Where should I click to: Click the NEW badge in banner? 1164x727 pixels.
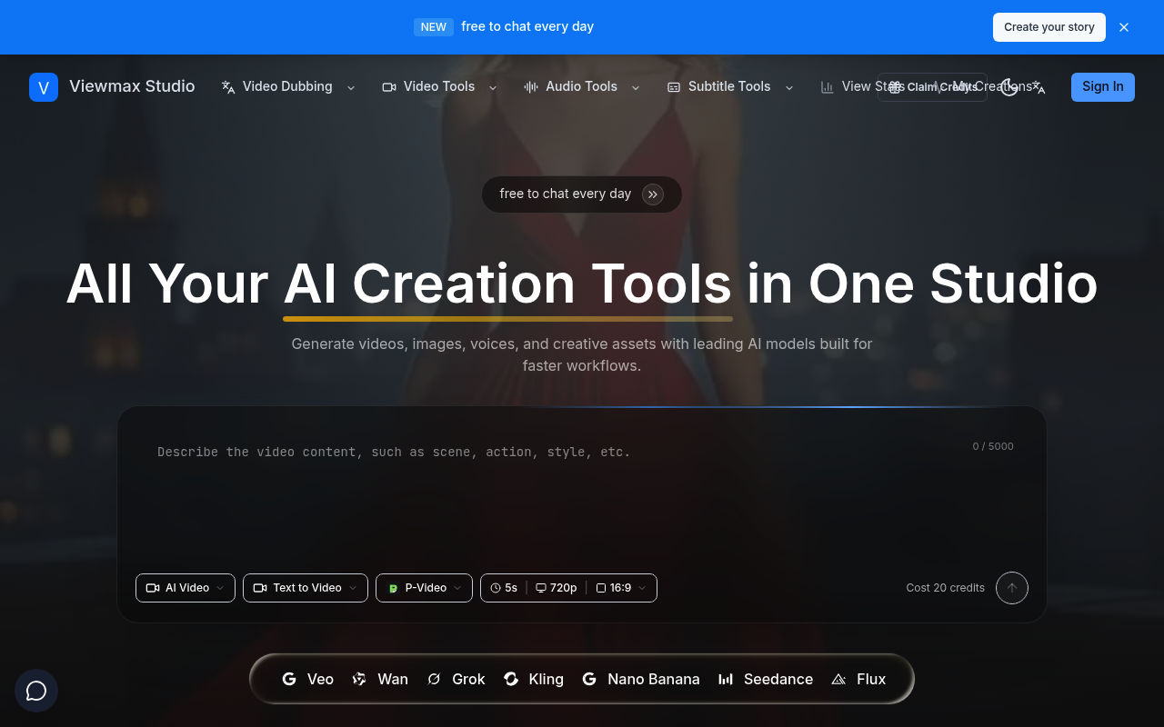coord(434,27)
